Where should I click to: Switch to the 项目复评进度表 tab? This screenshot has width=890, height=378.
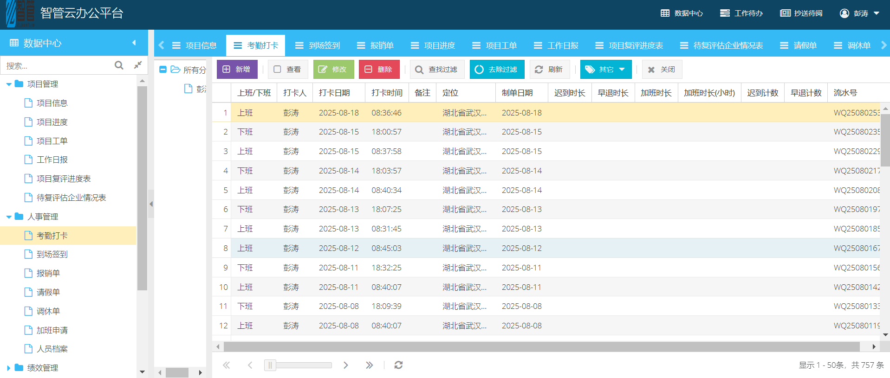coord(630,45)
